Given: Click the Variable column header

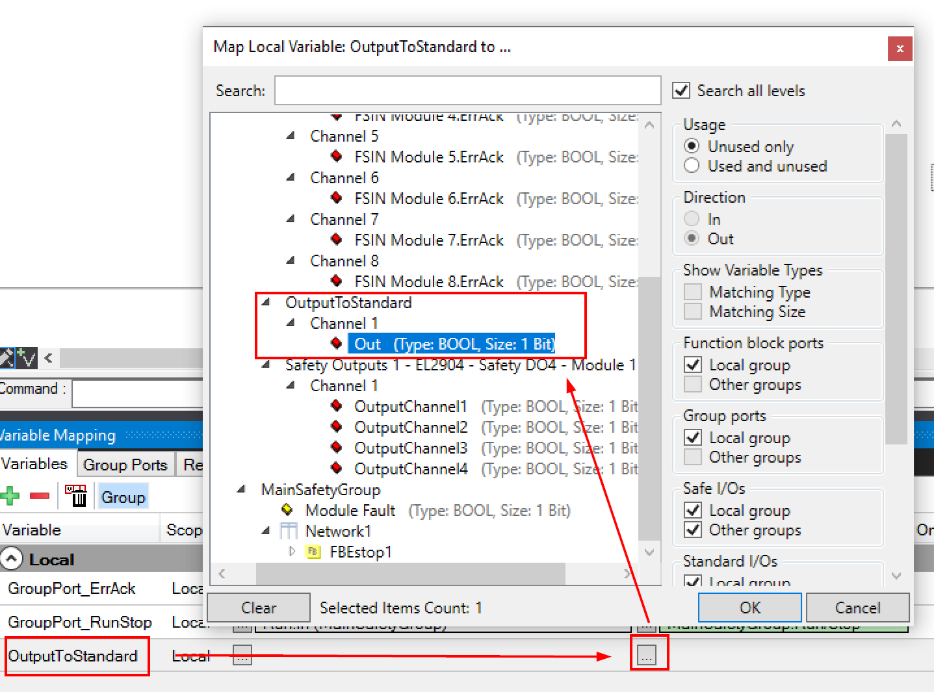Looking at the screenshot, I should [x=79, y=530].
